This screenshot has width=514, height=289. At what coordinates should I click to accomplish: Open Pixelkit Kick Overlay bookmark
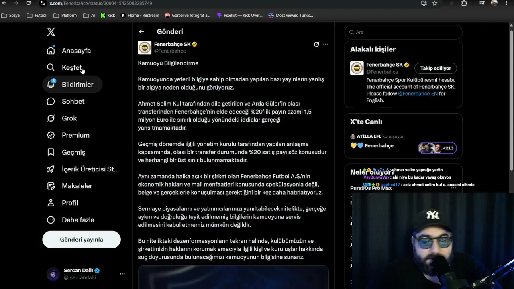point(239,16)
